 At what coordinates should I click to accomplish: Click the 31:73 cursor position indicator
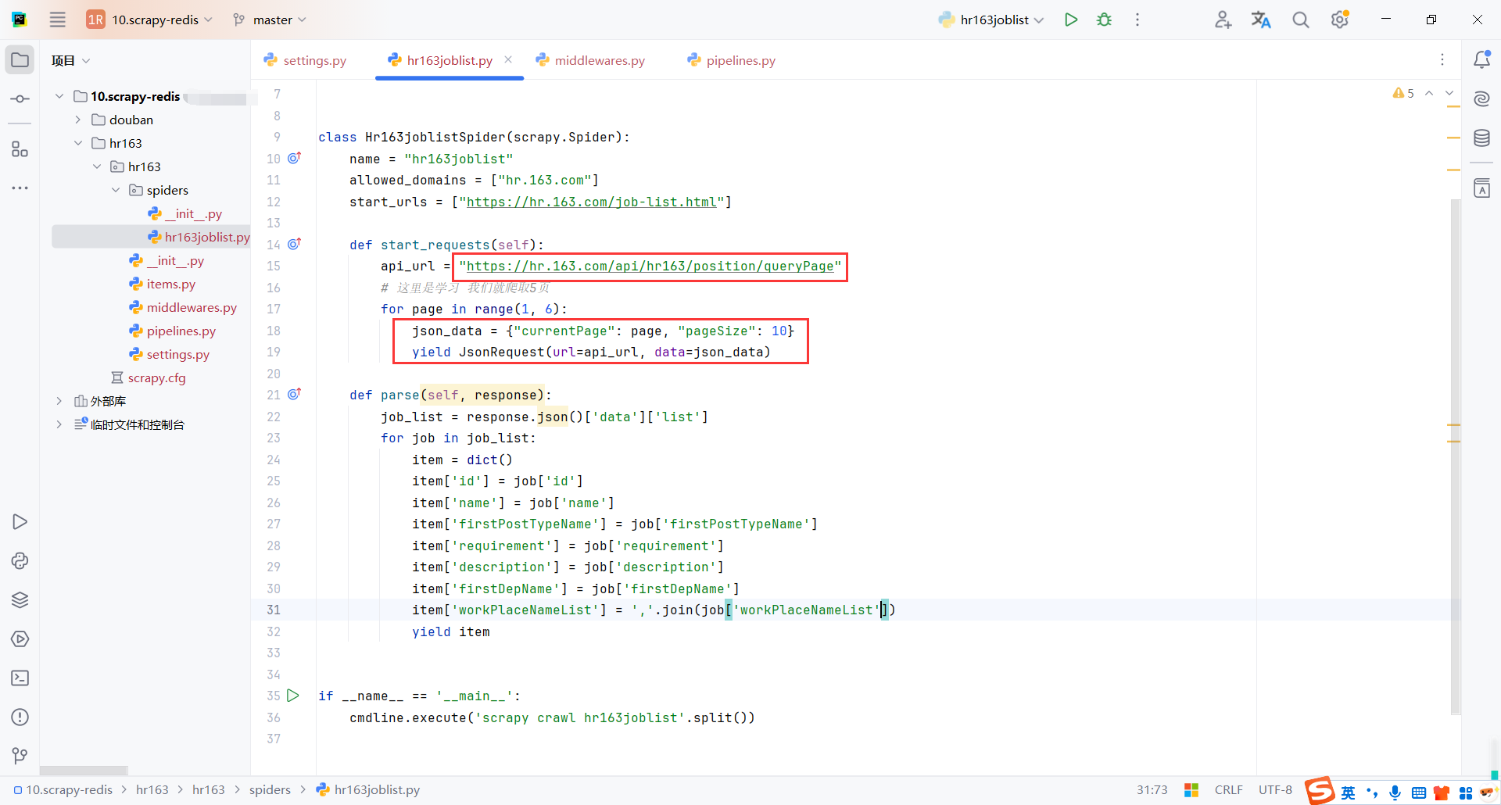point(1152,789)
